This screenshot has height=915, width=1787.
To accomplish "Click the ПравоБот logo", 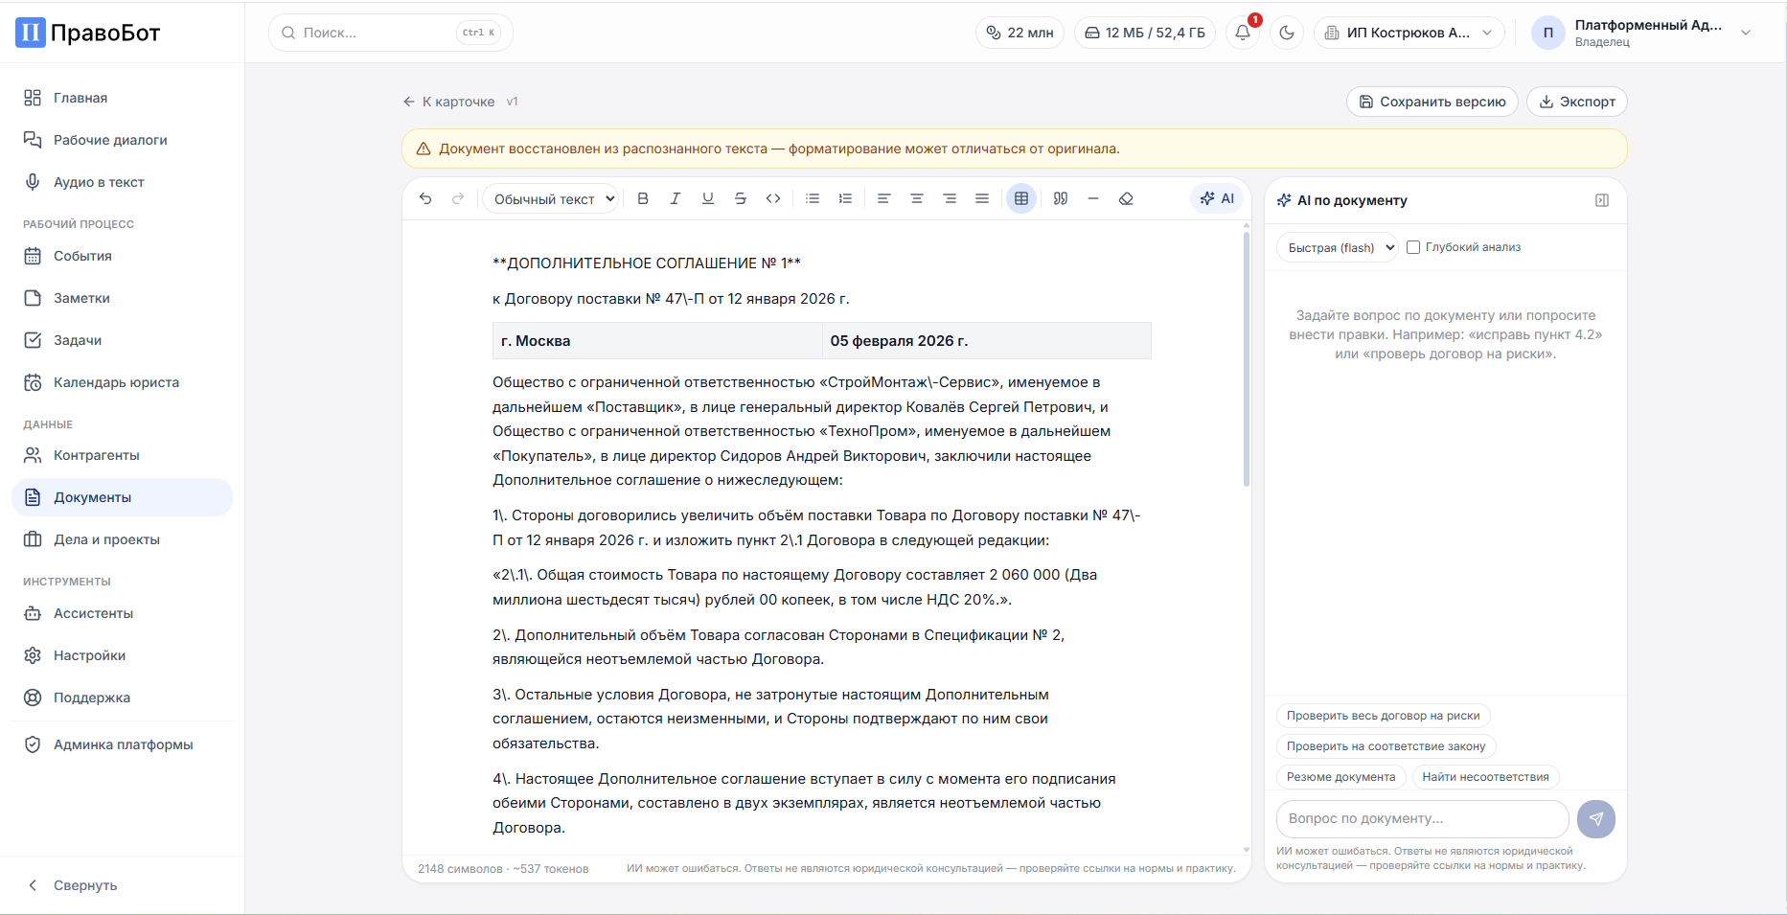I will 88,33.
